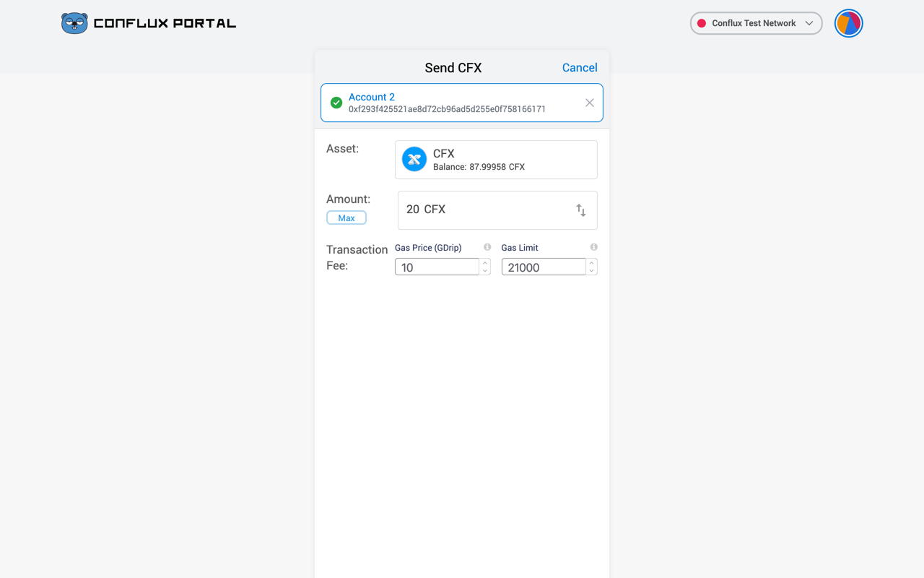Open the Conflux Test Network dropdown
The image size is (924, 578).
point(756,23)
